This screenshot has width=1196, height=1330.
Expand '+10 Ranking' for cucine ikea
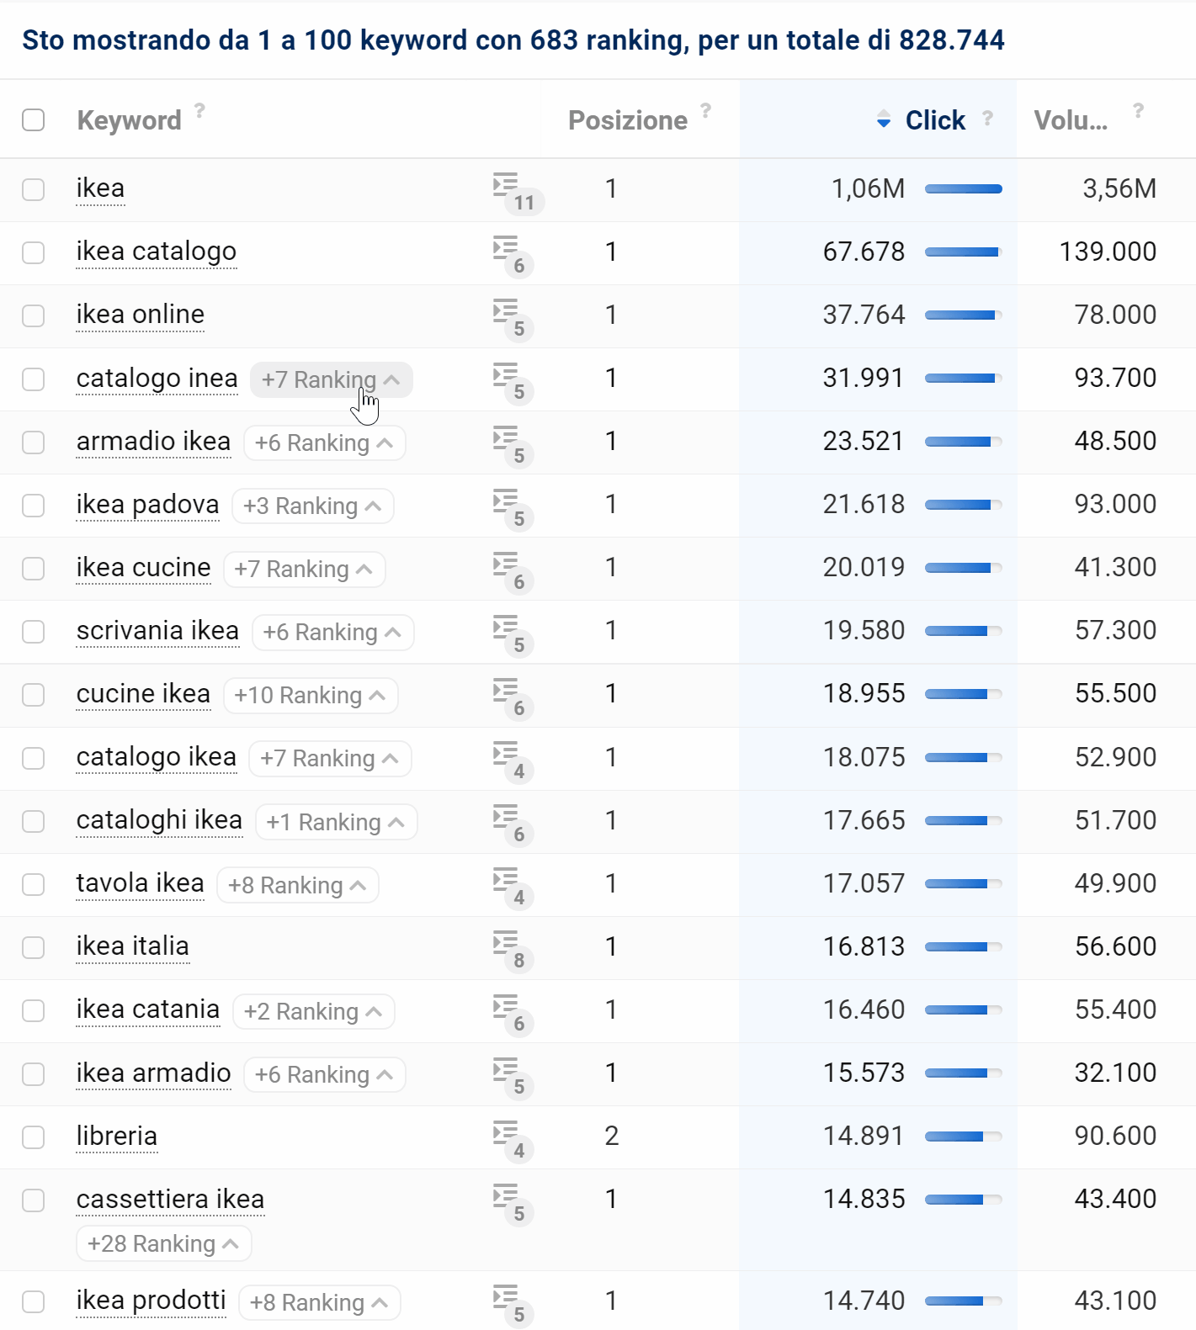(x=311, y=695)
